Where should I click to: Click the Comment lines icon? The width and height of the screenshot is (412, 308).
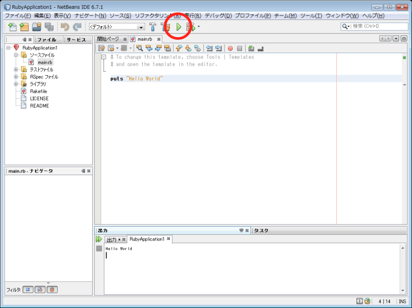click(x=251, y=48)
